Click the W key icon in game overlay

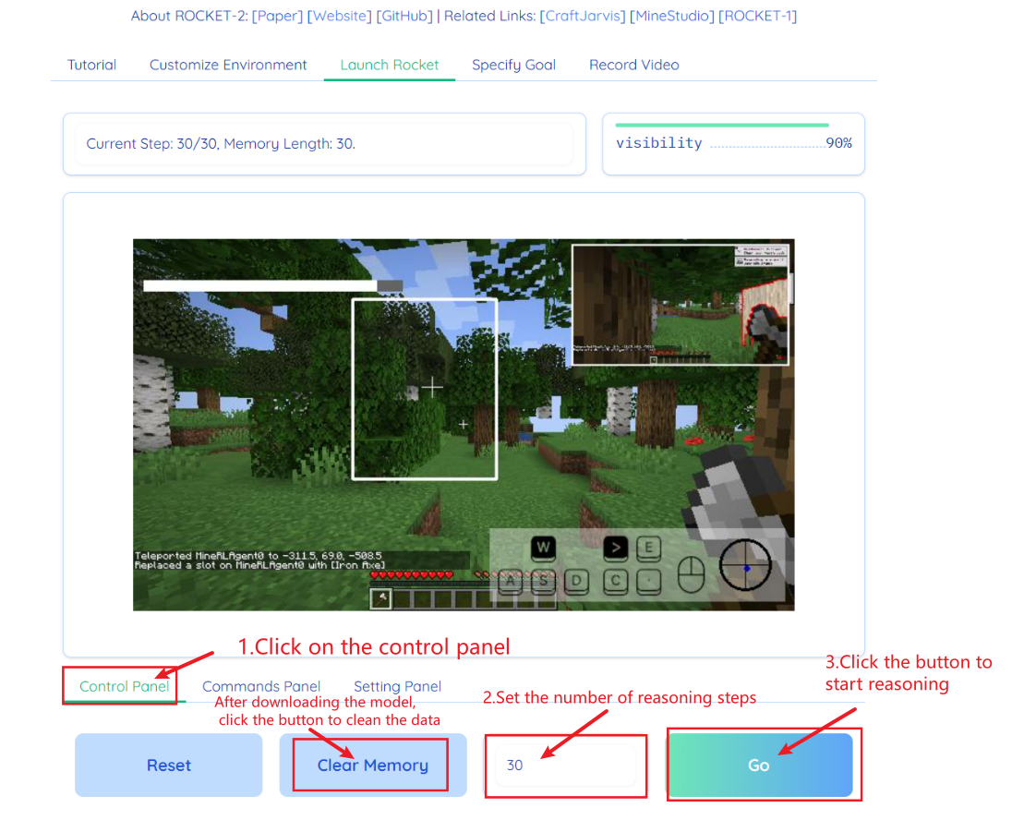pos(544,548)
